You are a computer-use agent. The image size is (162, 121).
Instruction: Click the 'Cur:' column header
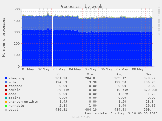61,74
